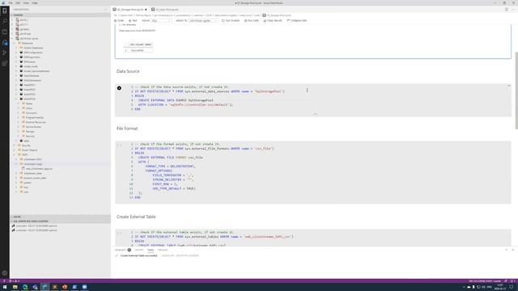Open the File menu
This screenshot has width=518, height=291.
(x=11, y=3)
